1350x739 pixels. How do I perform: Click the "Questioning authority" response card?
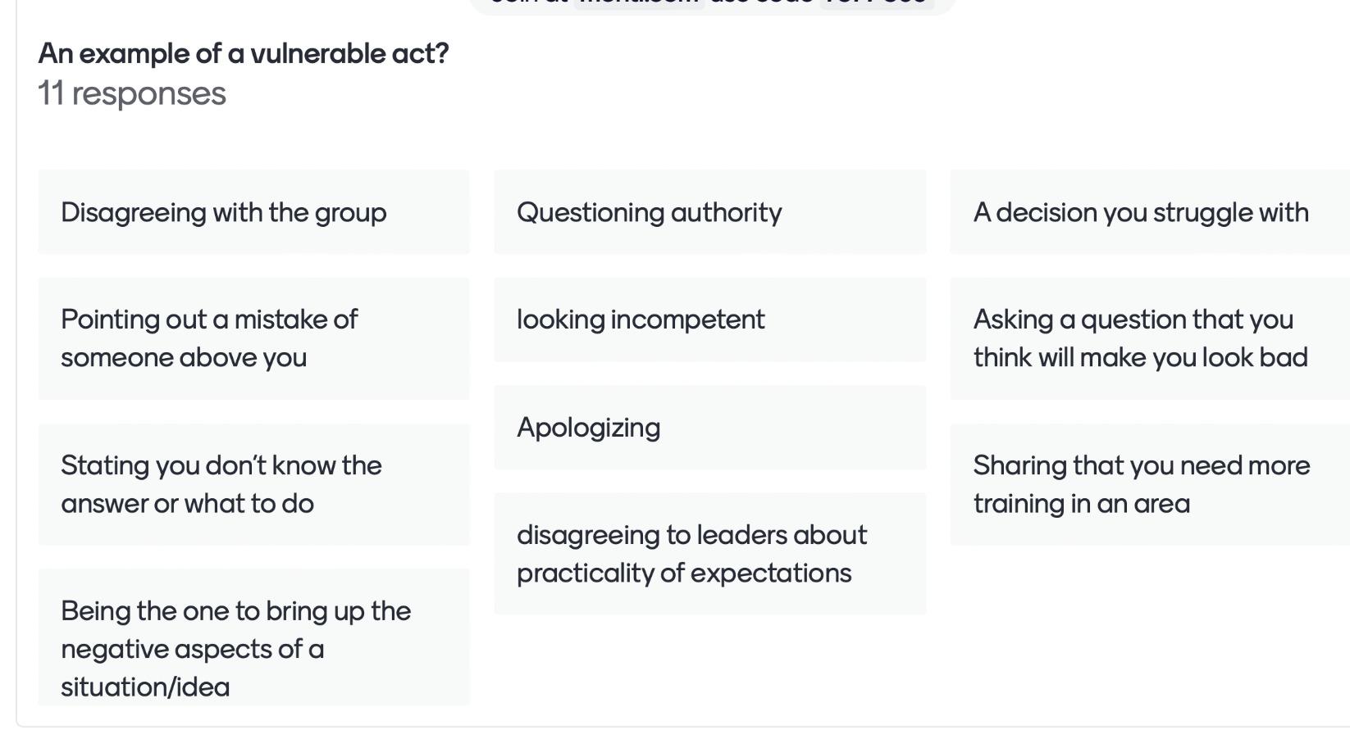pyautogui.click(x=709, y=212)
